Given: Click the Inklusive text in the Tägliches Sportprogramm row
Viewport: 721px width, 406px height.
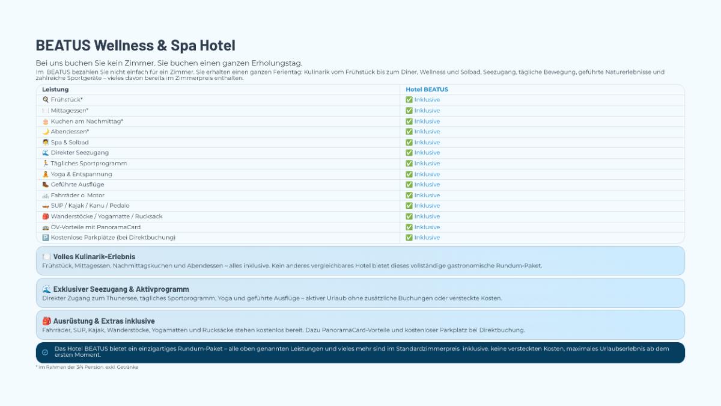Looking at the screenshot, I should (x=427, y=164).
